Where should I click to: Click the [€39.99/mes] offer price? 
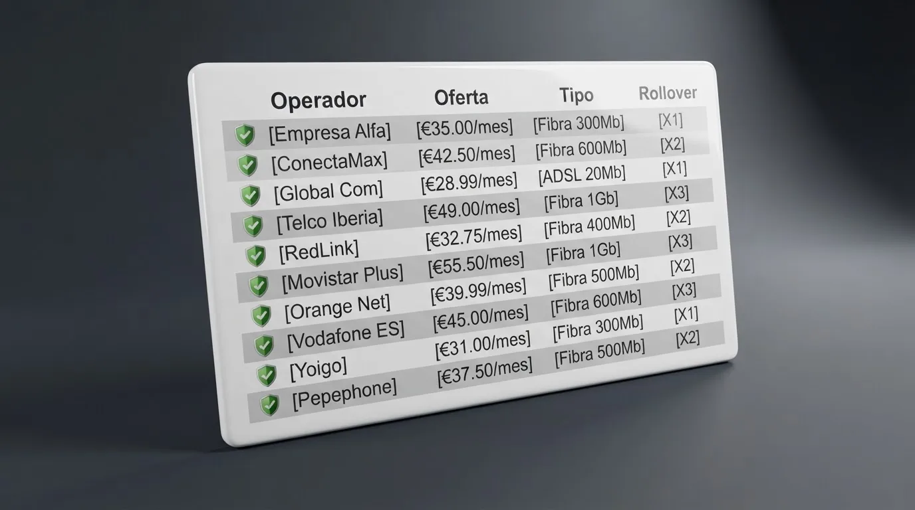tap(479, 290)
